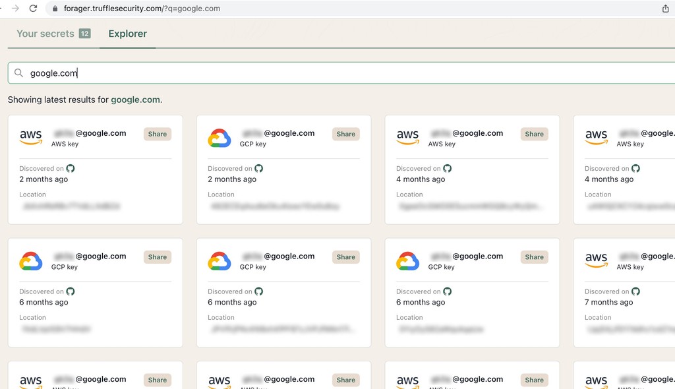Click the browser share icon at top right

pyautogui.click(x=666, y=10)
